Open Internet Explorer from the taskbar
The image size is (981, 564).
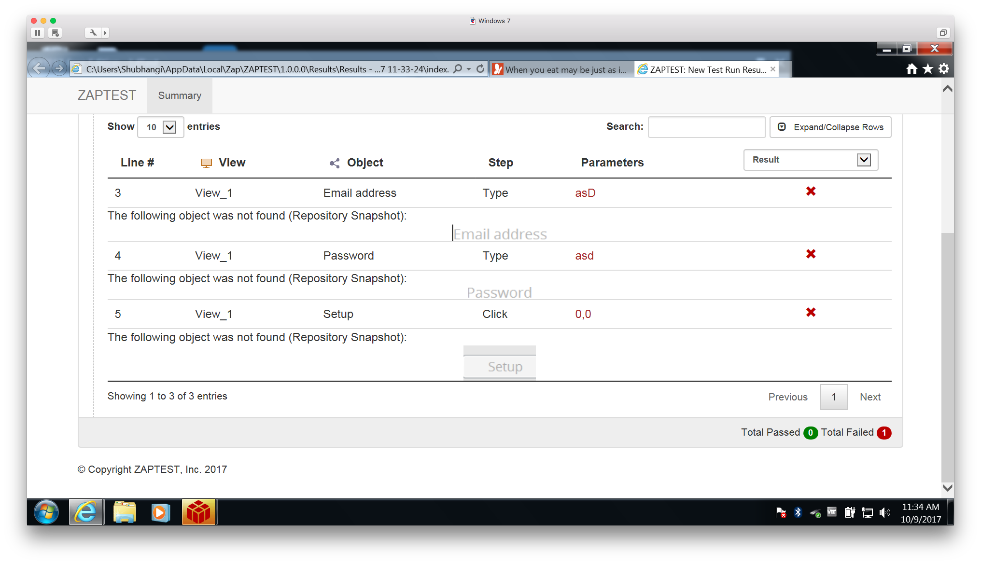86,512
